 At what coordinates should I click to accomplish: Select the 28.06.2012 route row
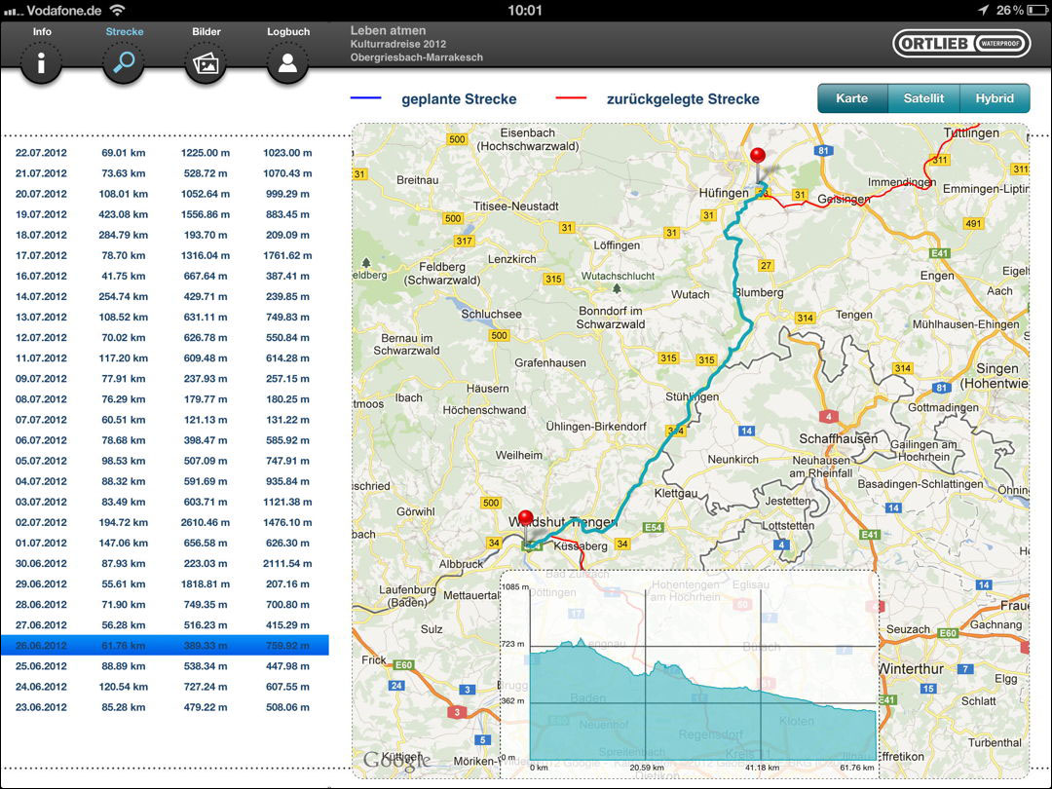click(x=165, y=604)
